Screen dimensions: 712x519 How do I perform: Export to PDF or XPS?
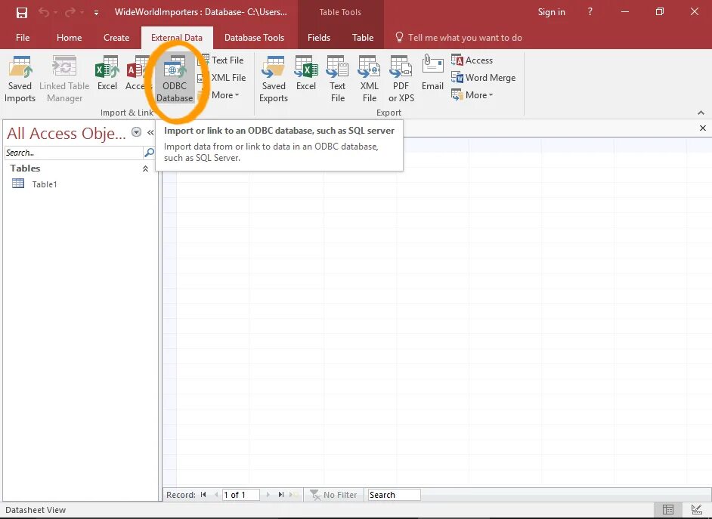401,79
